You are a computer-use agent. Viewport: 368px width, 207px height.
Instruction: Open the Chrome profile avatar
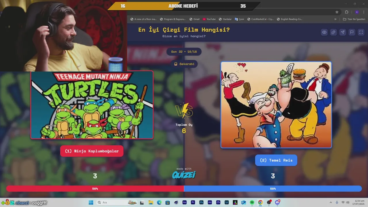pyautogui.click(x=357, y=12)
